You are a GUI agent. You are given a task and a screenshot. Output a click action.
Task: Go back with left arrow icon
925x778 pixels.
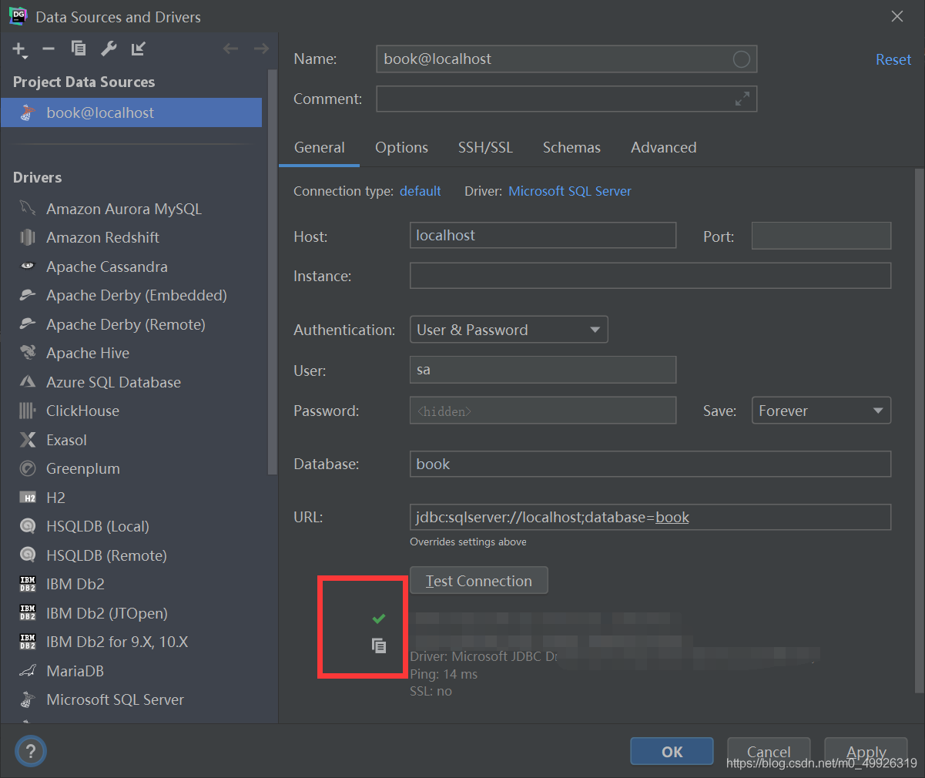(x=230, y=49)
